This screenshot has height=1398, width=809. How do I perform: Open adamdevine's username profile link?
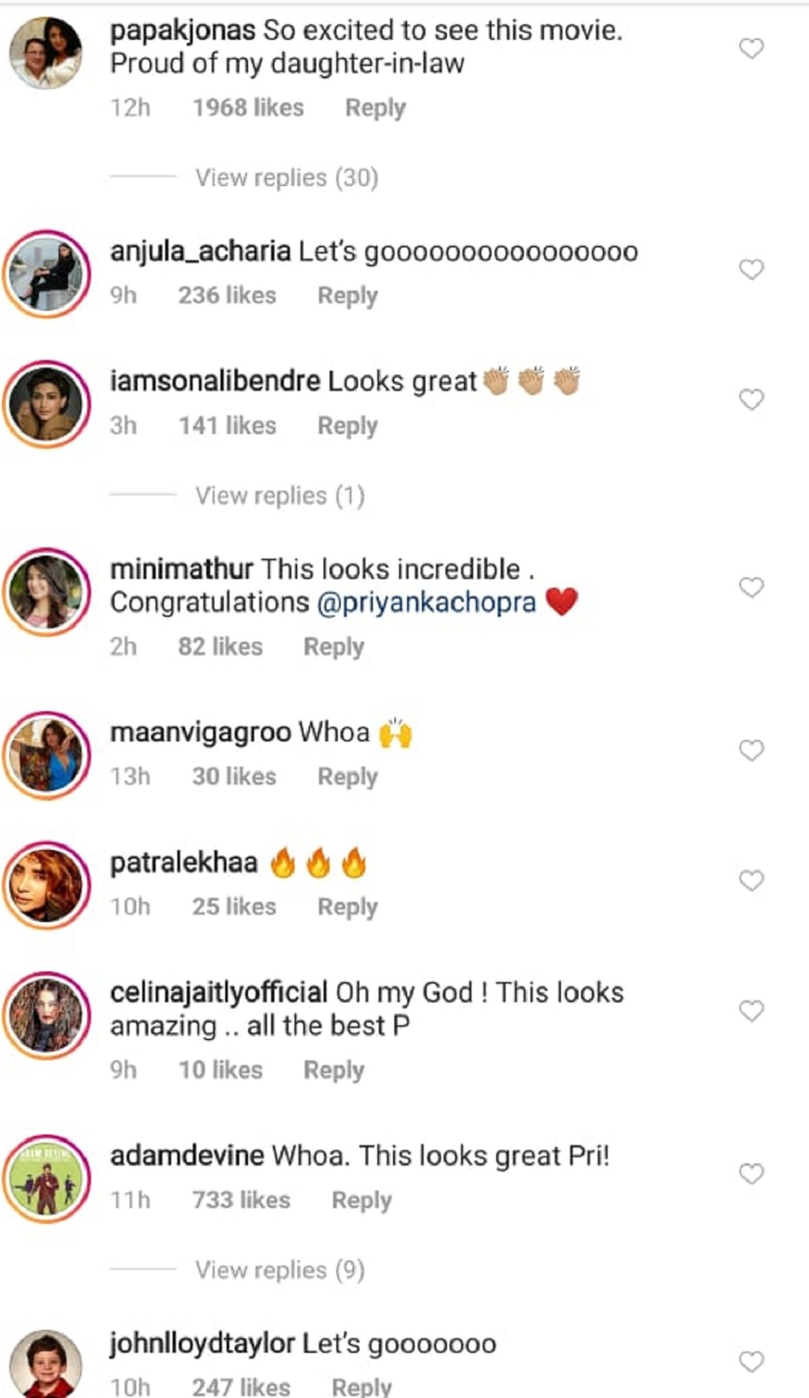[187, 1156]
